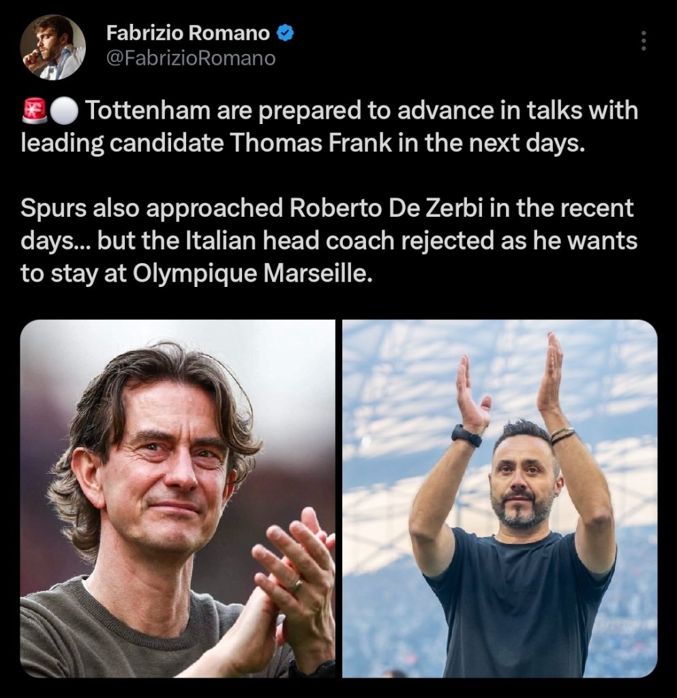This screenshot has height=698, width=677.
Task: Click the words 'Roberto De Zerbi'
Action: [x=387, y=209]
